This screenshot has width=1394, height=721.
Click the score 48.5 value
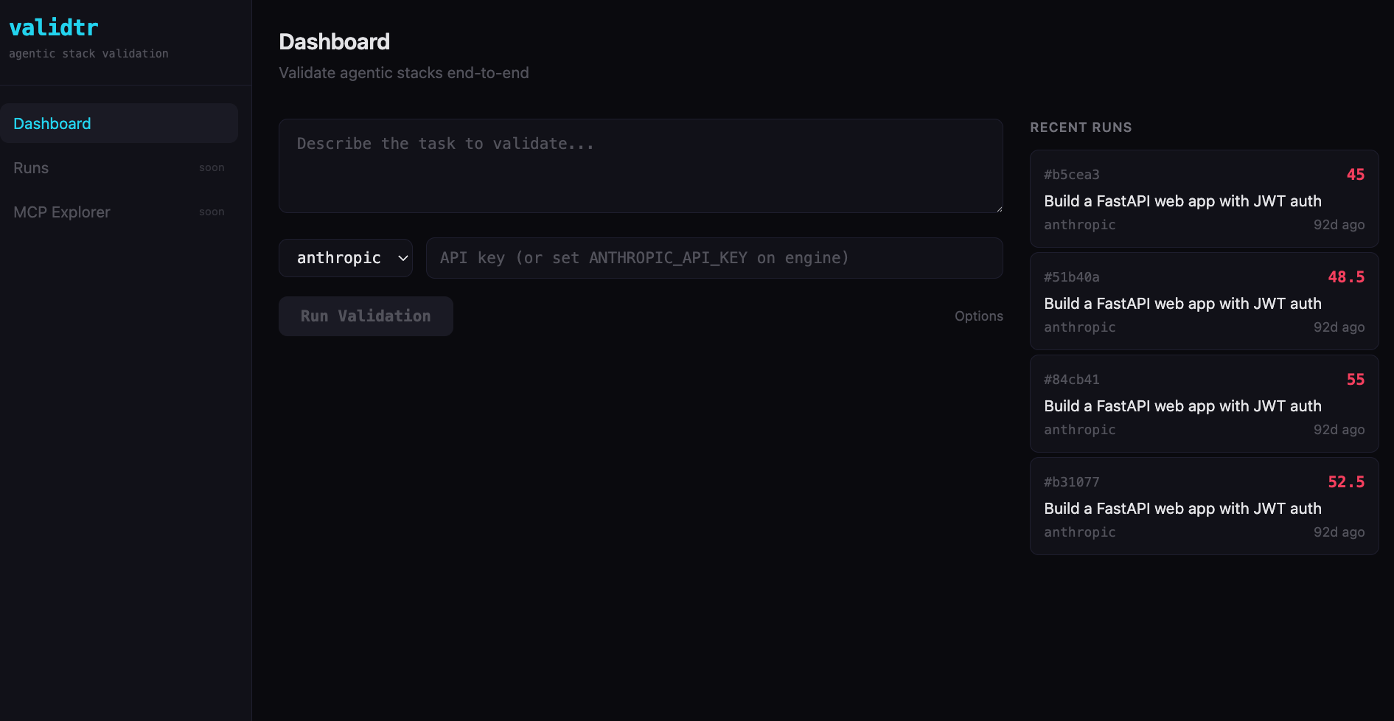(x=1346, y=277)
